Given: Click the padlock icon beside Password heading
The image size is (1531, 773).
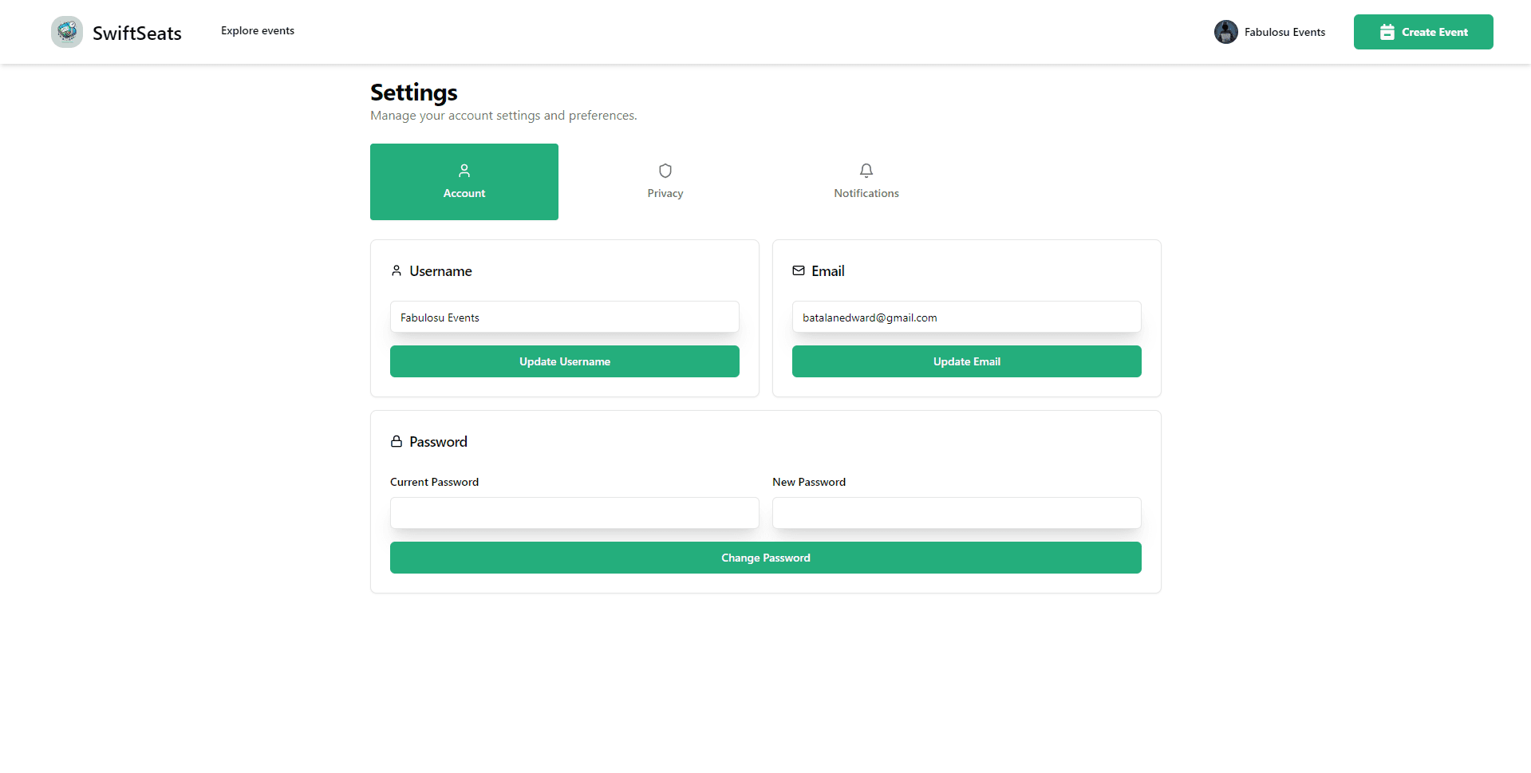Looking at the screenshot, I should tap(397, 441).
